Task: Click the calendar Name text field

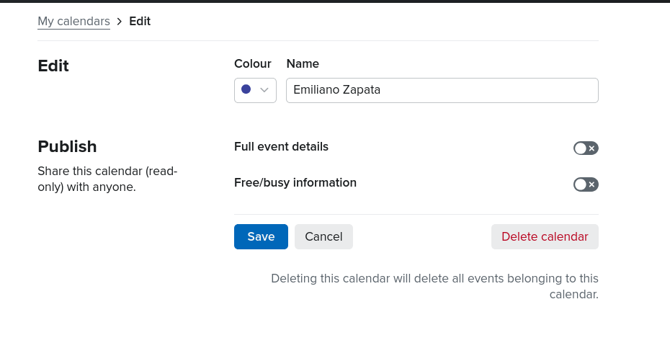Action: tap(442, 90)
